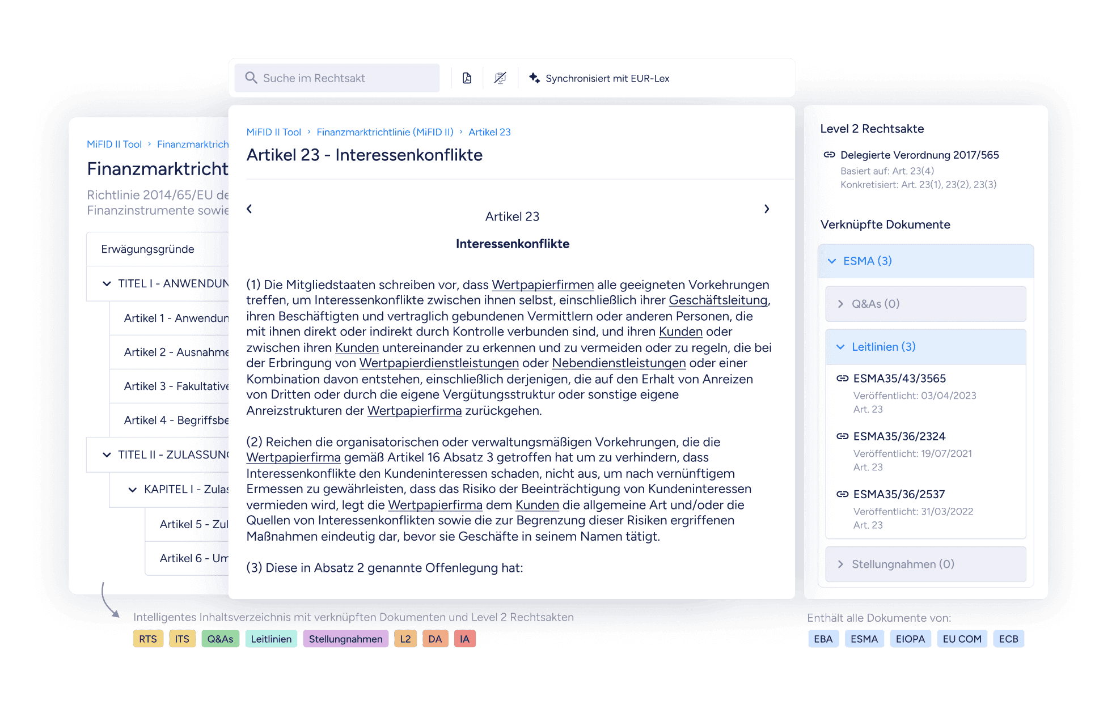
Task: Open 'Finanzmarktrichtlinie (MiFID II)' breadcrumb link
Action: pos(385,132)
